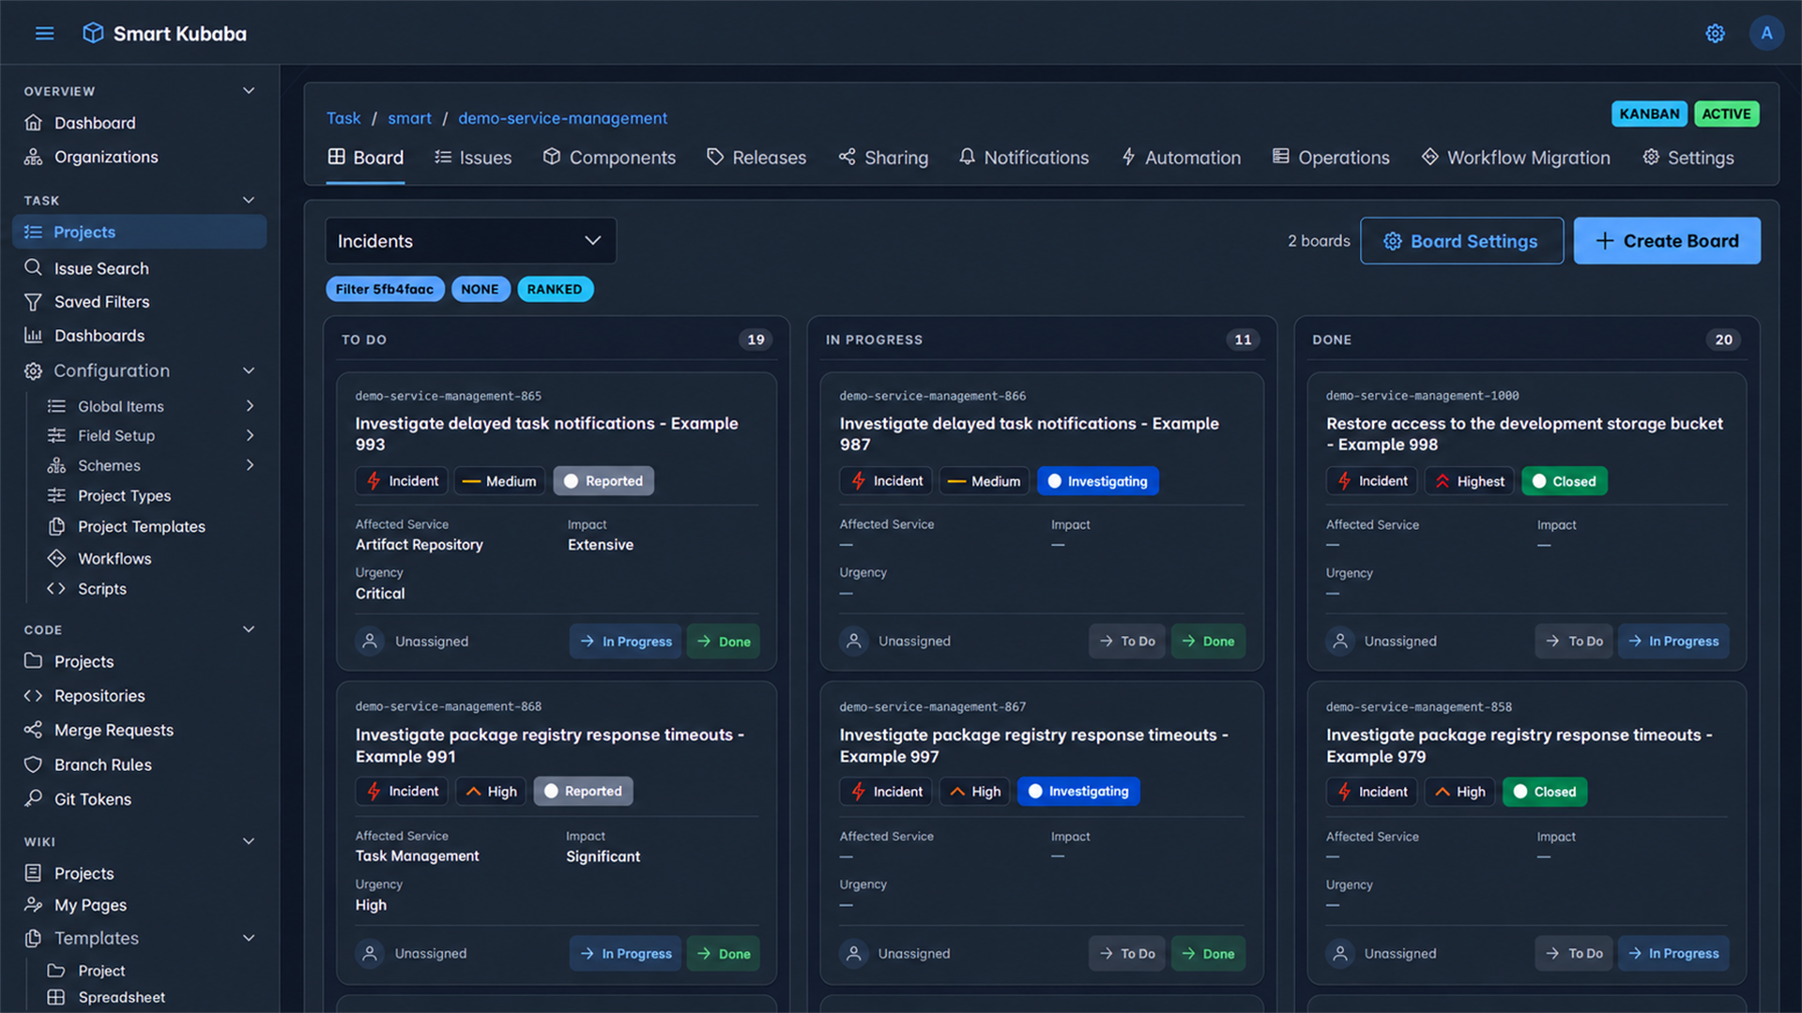
Task: Open the hamburger menu icon
Action: (44, 34)
